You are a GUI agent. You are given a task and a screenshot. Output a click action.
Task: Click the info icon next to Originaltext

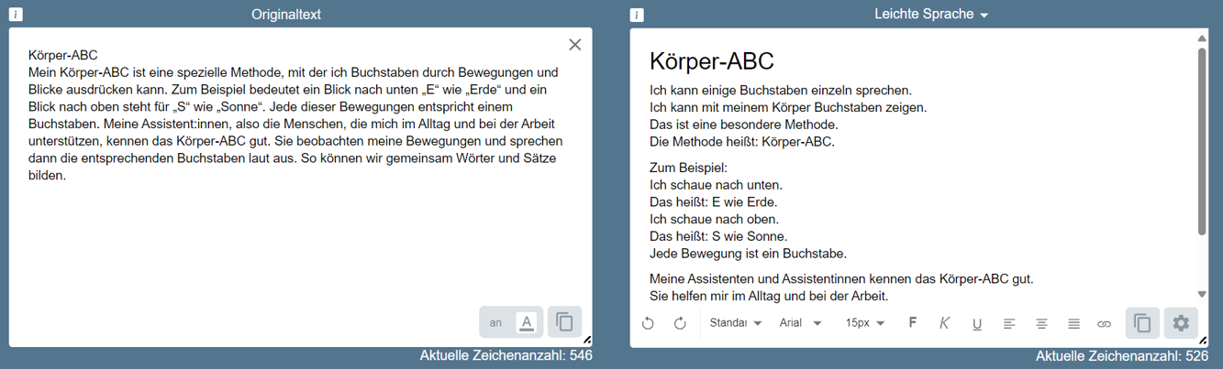[x=17, y=15]
